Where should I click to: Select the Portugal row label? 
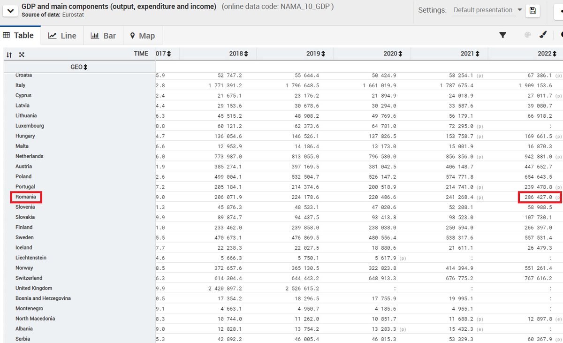pos(25,187)
